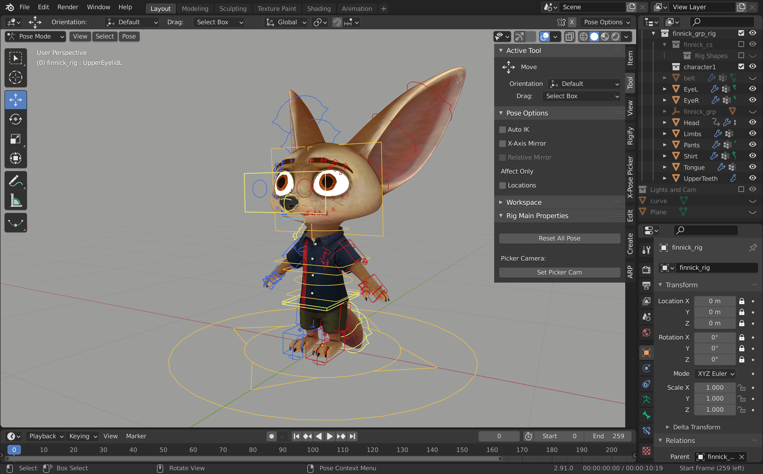Click the Set Picker Cam button
This screenshot has width=763, height=474.
pyautogui.click(x=559, y=272)
